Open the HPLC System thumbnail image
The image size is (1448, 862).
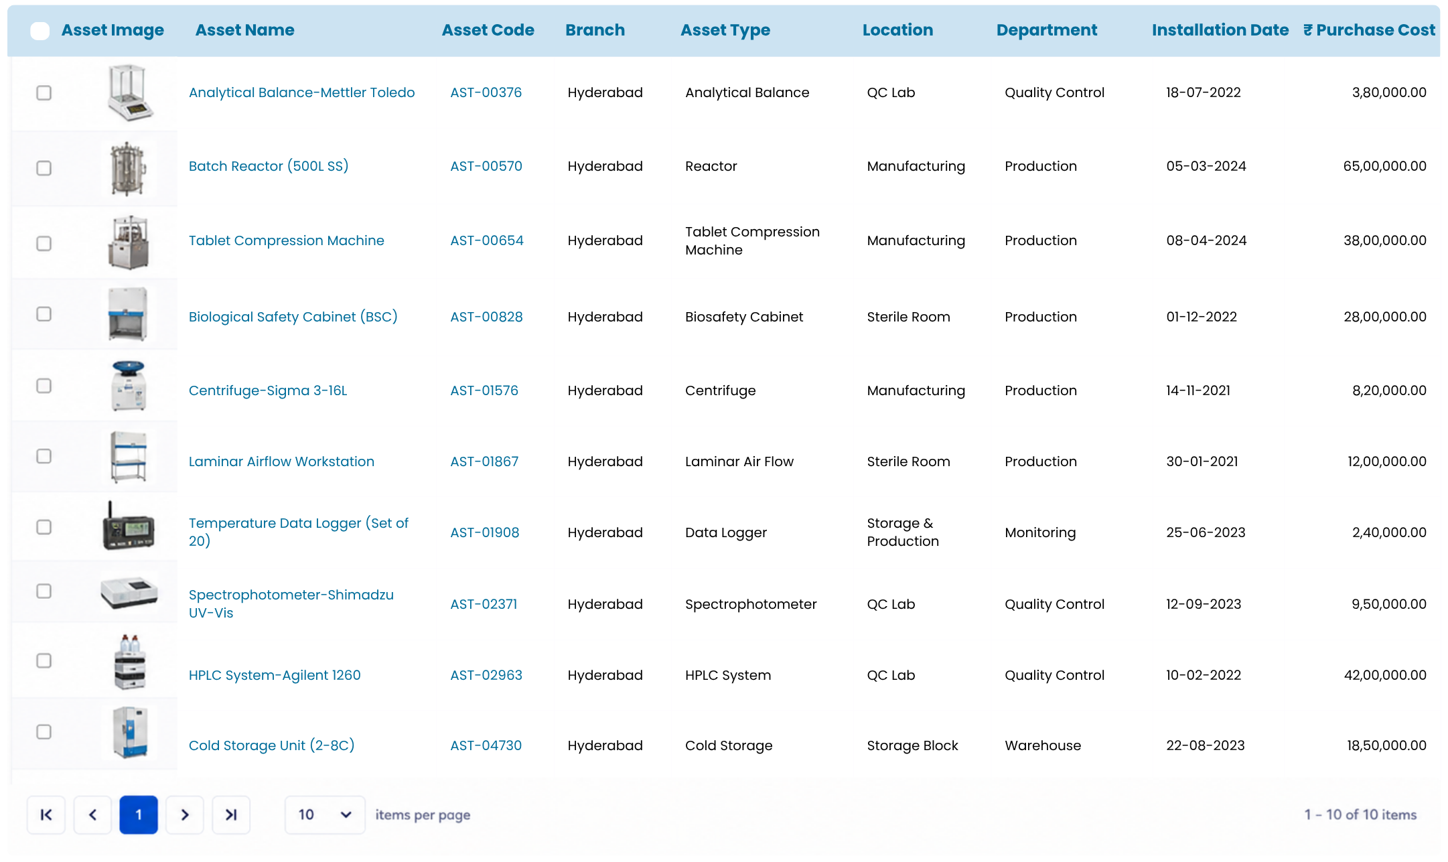tap(129, 662)
